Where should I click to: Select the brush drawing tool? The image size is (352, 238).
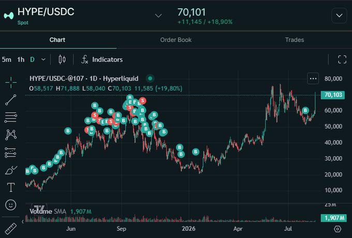pyautogui.click(x=10, y=170)
